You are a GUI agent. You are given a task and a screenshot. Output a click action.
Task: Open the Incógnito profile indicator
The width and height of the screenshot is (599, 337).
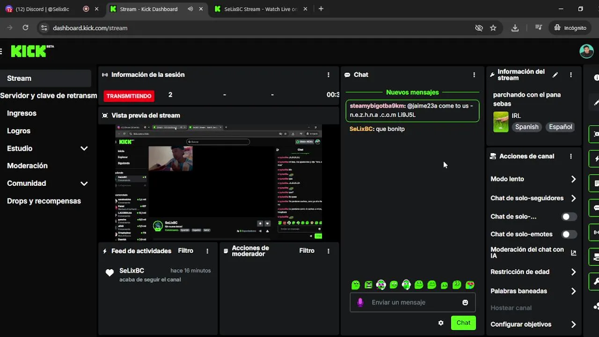[570, 28]
